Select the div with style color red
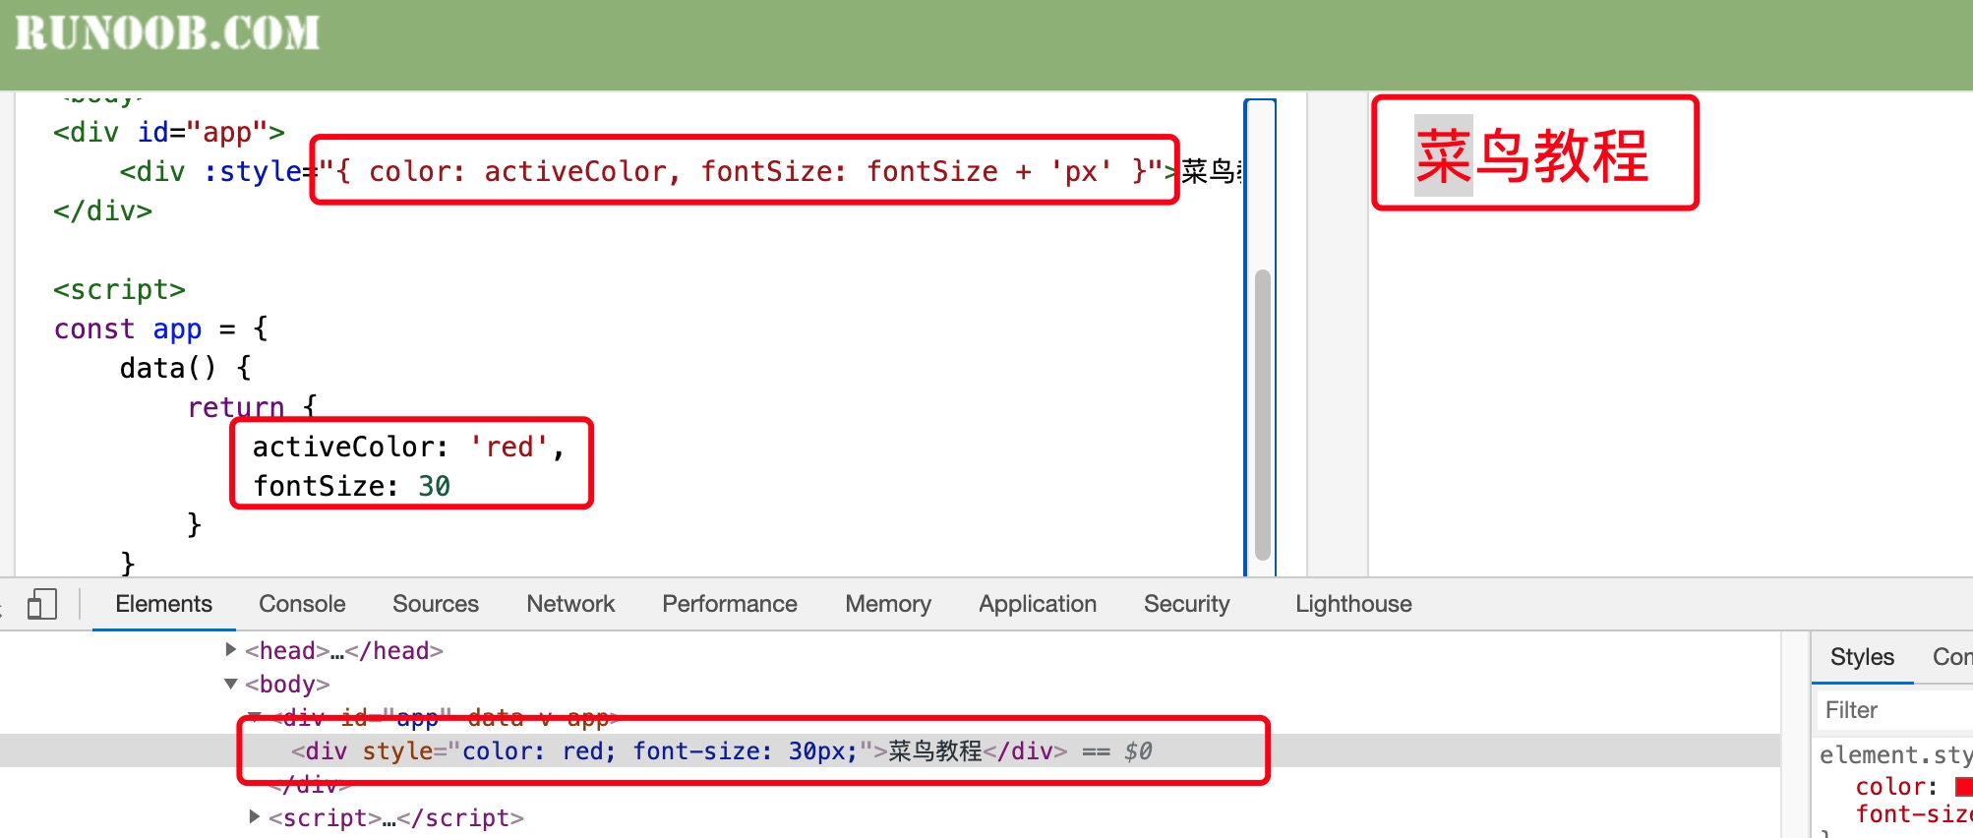The width and height of the screenshot is (1973, 838). pos(679,751)
